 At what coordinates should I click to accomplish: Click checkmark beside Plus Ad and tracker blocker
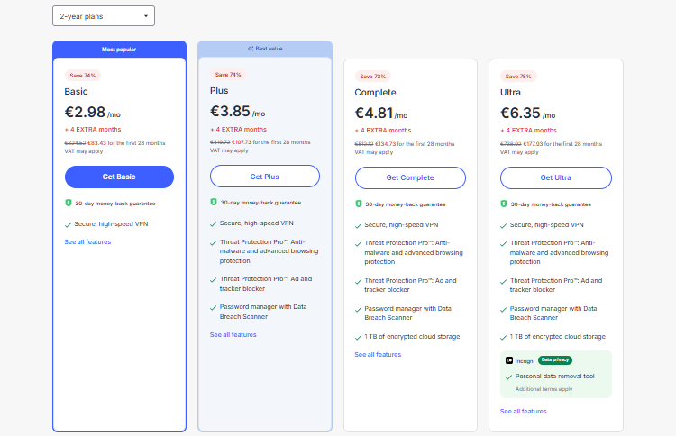213,279
